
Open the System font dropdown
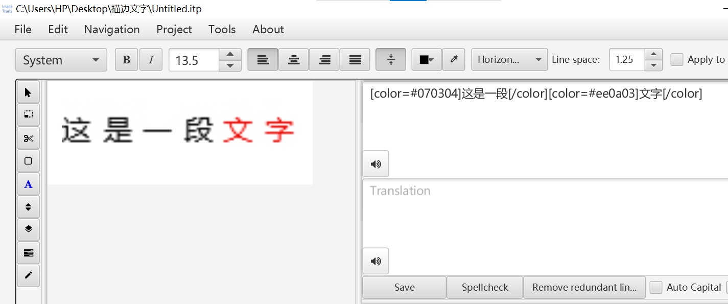point(61,59)
